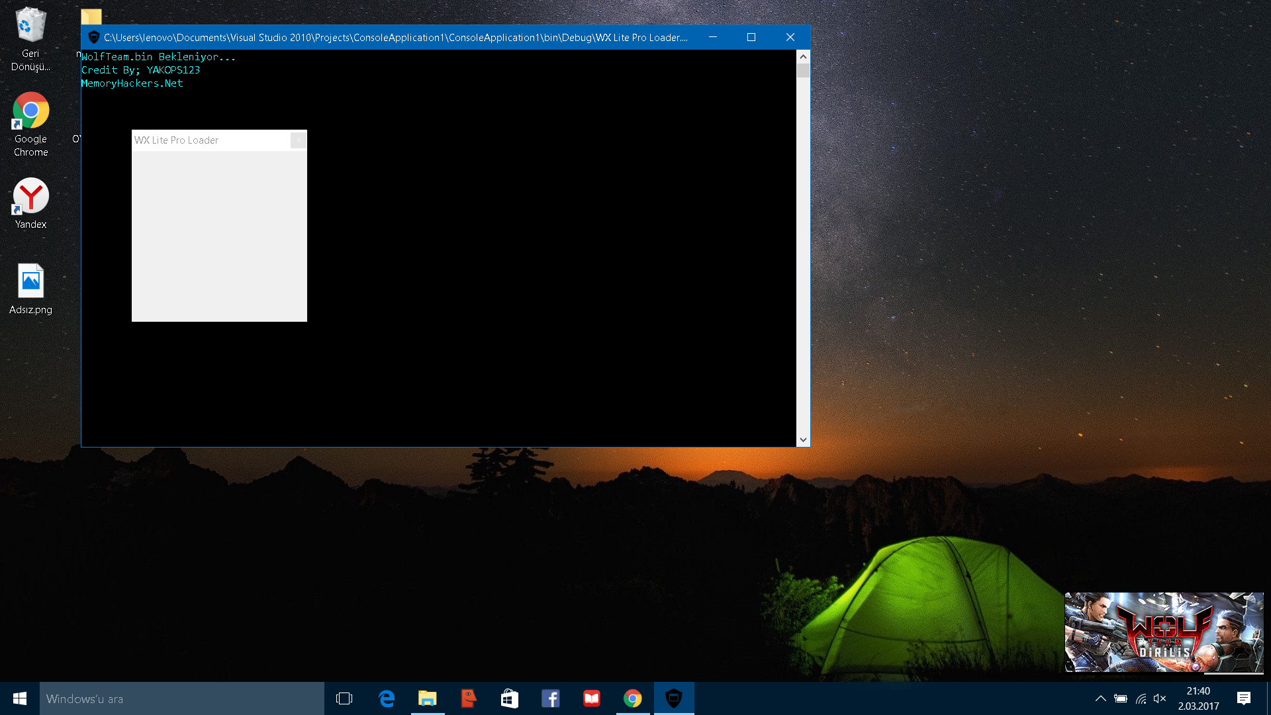The height and width of the screenshot is (715, 1271).
Task: Click the WolfTeam Diriliş banner image
Action: tap(1164, 632)
